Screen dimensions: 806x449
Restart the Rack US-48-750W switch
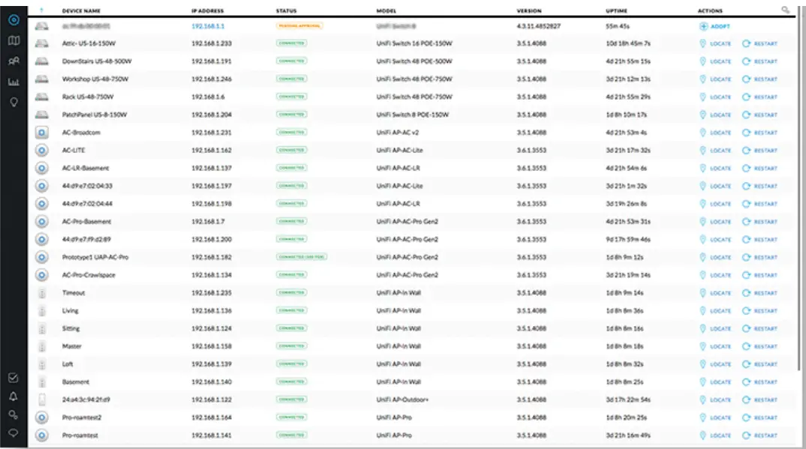[x=759, y=97]
